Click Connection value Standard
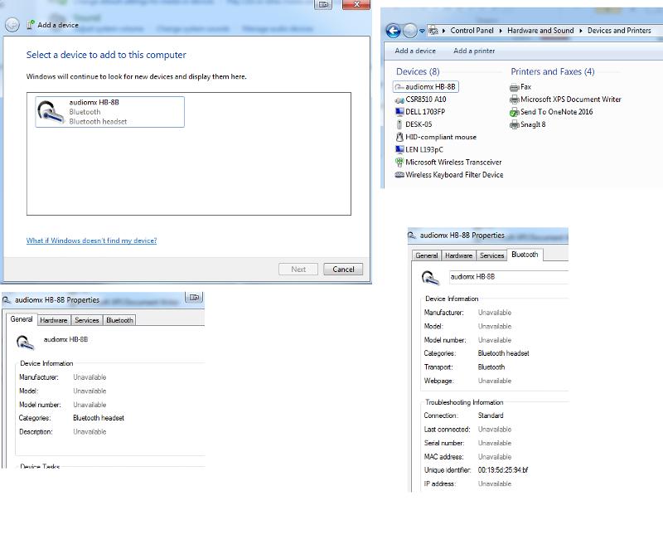The image size is (663, 549). click(491, 415)
